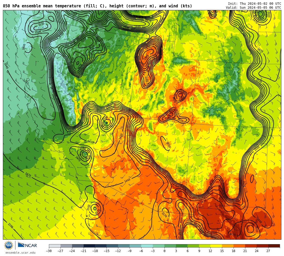The width and height of the screenshot is (284, 256).
Task: Click the positive 27 colorbar tick label
Action: (x=268, y=251)
